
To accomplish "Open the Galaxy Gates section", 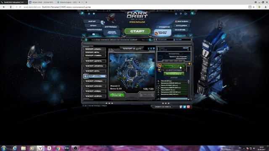I will point(163,33).
